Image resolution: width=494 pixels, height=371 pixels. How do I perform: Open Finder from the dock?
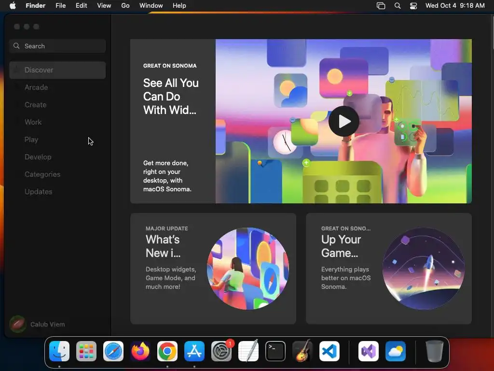(x=59, y=351)
